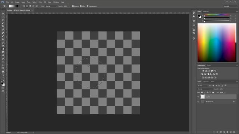The height and width of the screenshot is (134, 239).
Task: Switch to the Channels tab
Action: click(x=206, y=82)
